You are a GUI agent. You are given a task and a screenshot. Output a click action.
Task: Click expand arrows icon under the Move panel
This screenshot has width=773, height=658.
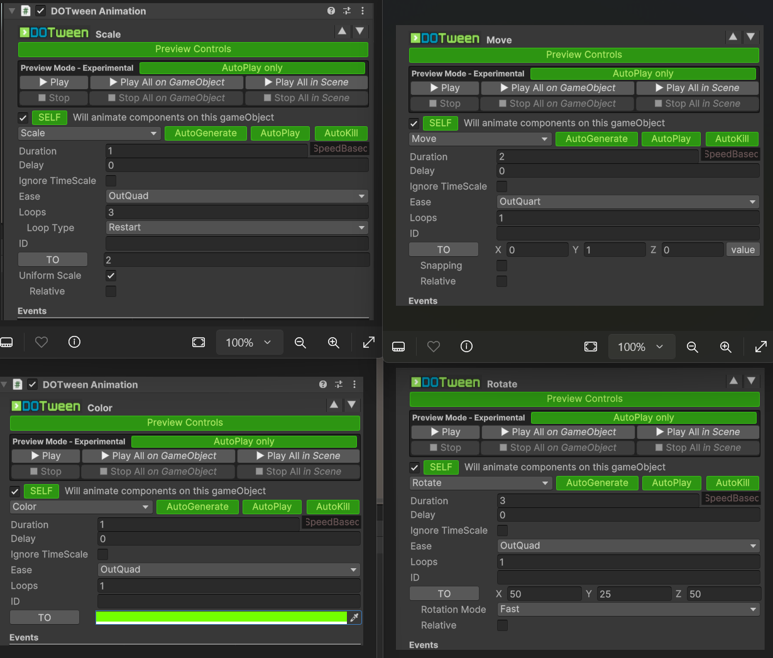pyautogui.click(x=760, y=347)
